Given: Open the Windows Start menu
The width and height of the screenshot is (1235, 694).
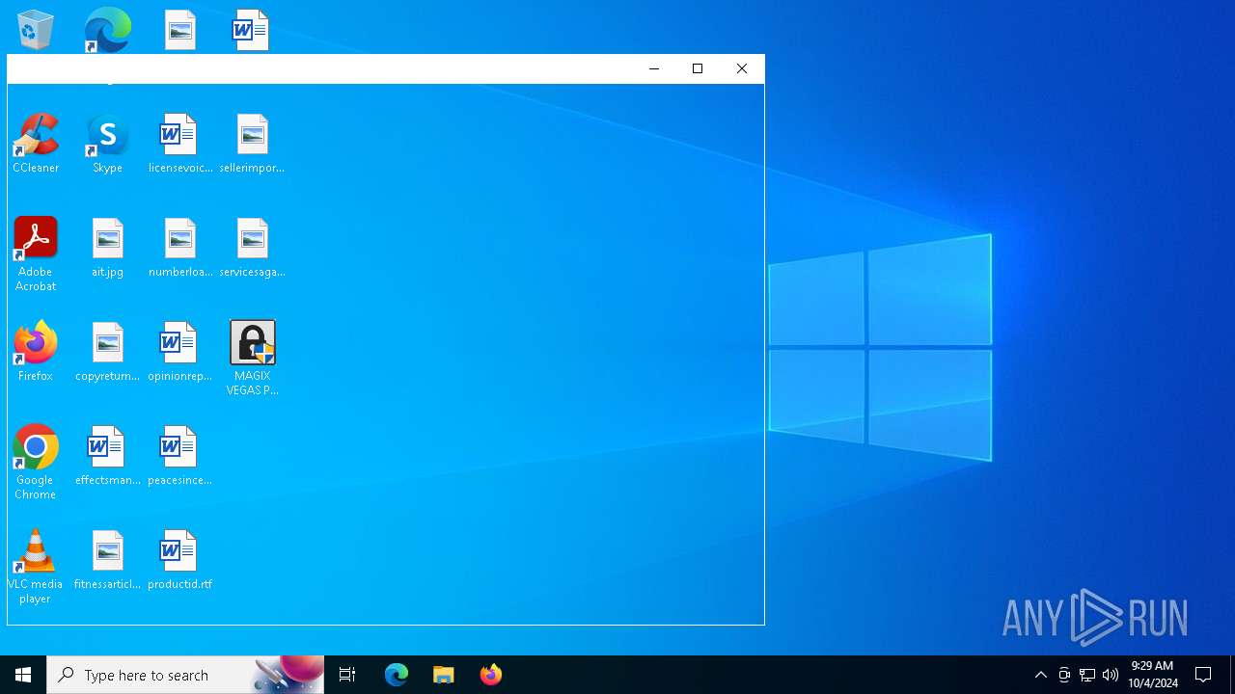Looking at the screenshot, I should click(x=23, y=675).
